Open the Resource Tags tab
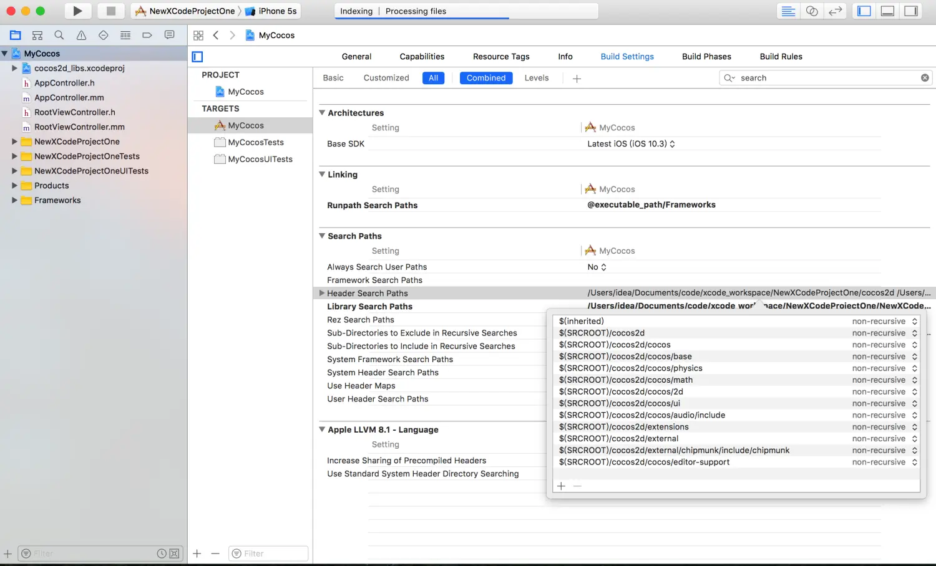936x566 pixels. 501,57
